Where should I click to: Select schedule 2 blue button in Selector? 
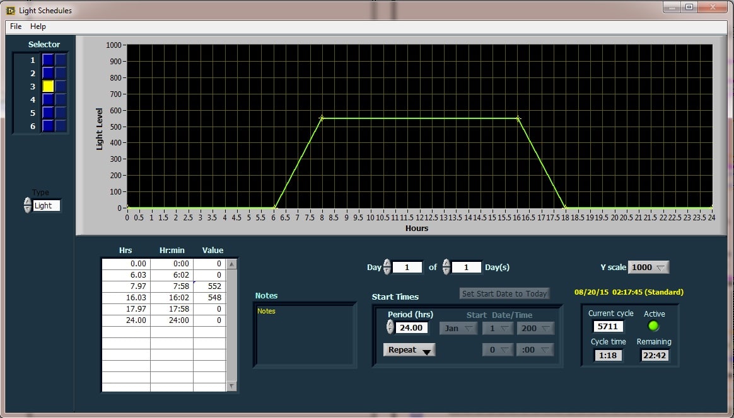pyautogui.click(x=48, y=73)
